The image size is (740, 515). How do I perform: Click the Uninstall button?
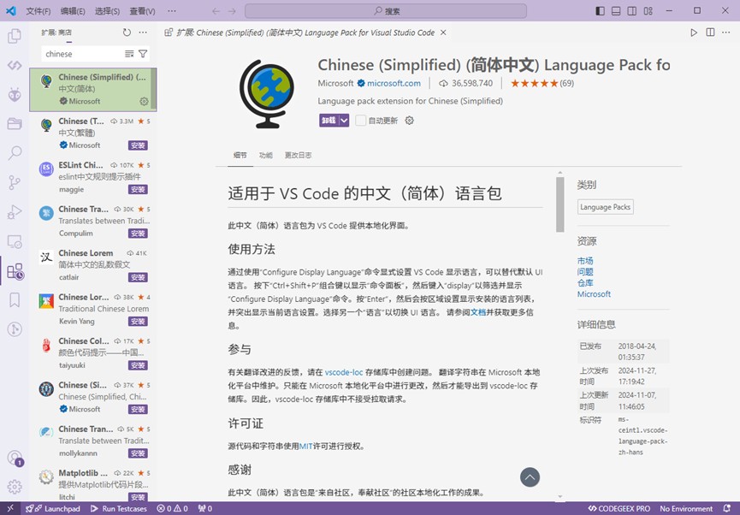(329, 121)
